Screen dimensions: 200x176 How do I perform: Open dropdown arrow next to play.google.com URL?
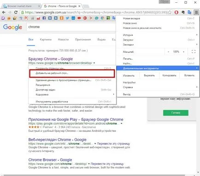[121, 124]
